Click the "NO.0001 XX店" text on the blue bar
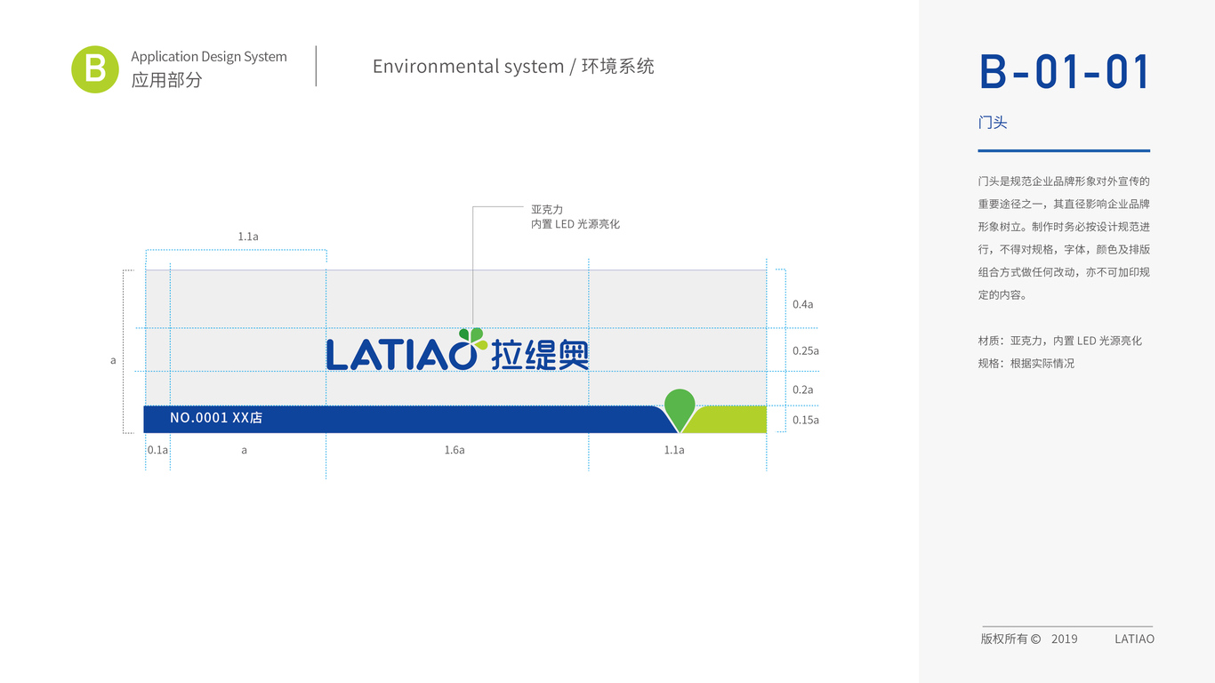The width and height of the screenshot is (1215, 683). (216, 417)
